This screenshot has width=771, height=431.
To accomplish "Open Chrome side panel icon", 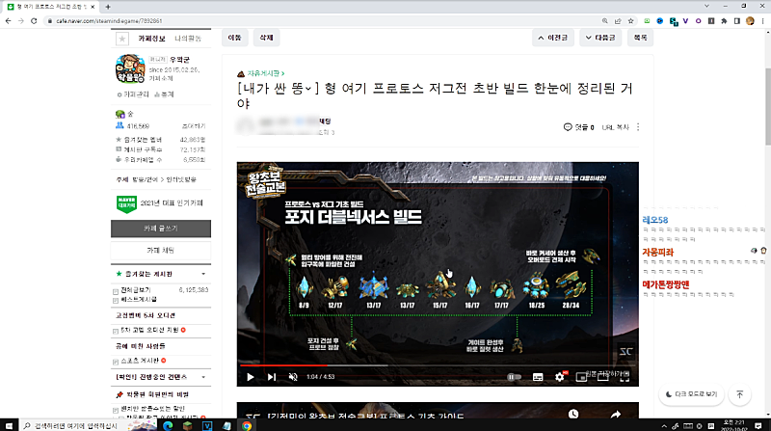I will (x=736, y=20).
